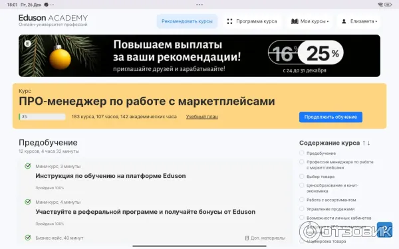
Task: Click the checkmark next to Бизнес-кейс, 40 минут
Action: click(x=28, y=238)
